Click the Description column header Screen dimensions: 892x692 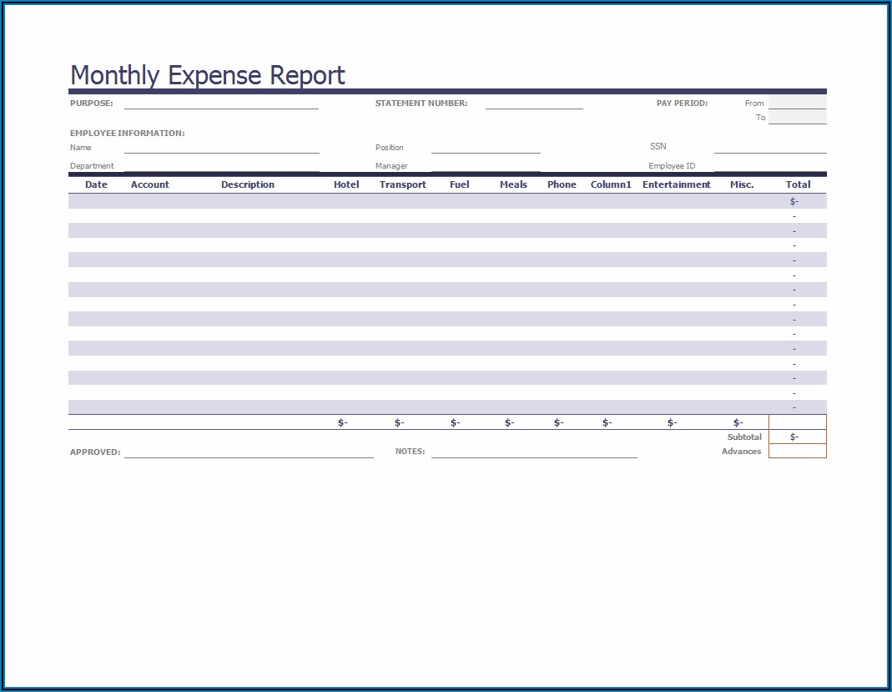pyautogui.click(x=248, y=184)
